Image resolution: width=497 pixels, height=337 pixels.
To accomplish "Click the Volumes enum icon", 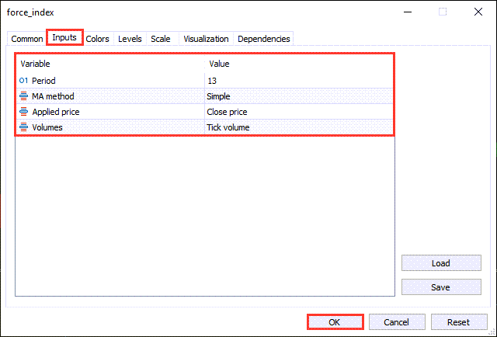I will point(23,127).
